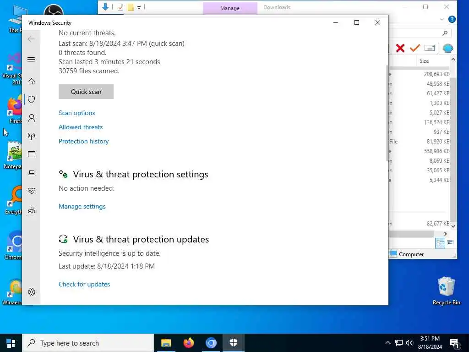Go back in Windows Security
Image resolution: width=469 pixels, height=352 pixels.
coord(31,39)
